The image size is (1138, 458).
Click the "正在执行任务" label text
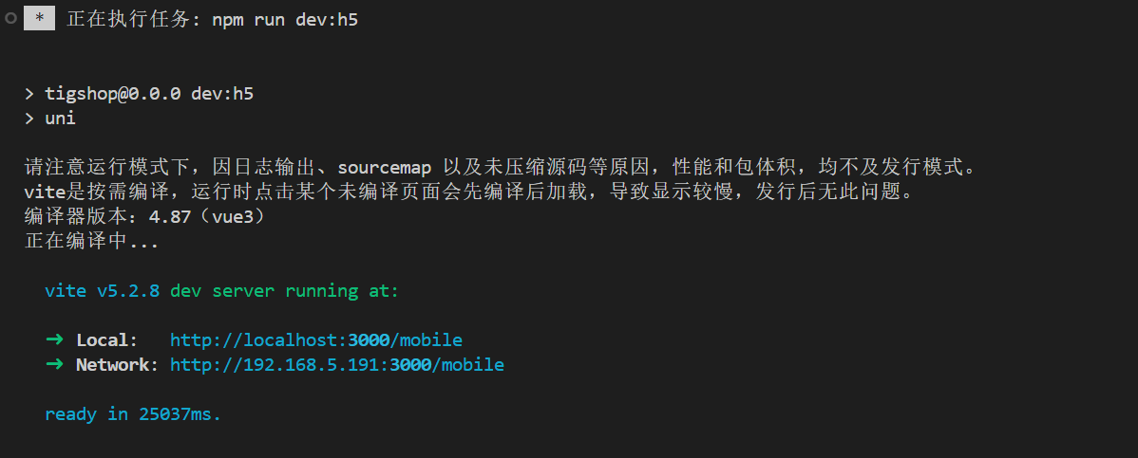(x=128, y=20)
